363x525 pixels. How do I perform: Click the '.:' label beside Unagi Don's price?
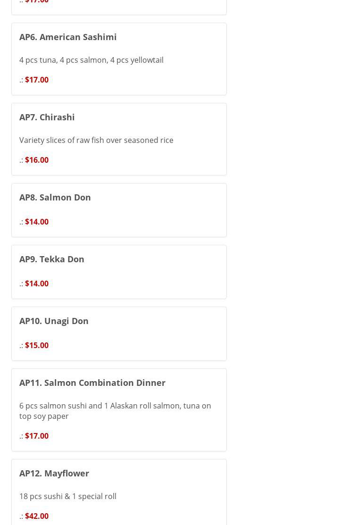click(21, 345)
